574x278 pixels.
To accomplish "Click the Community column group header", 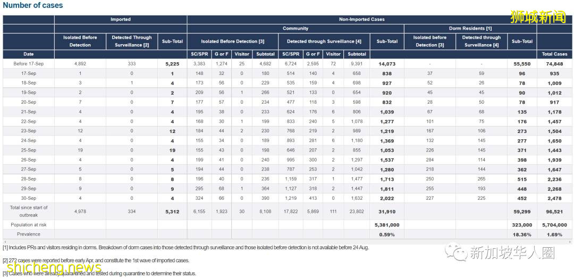I will tap(296, 29).
